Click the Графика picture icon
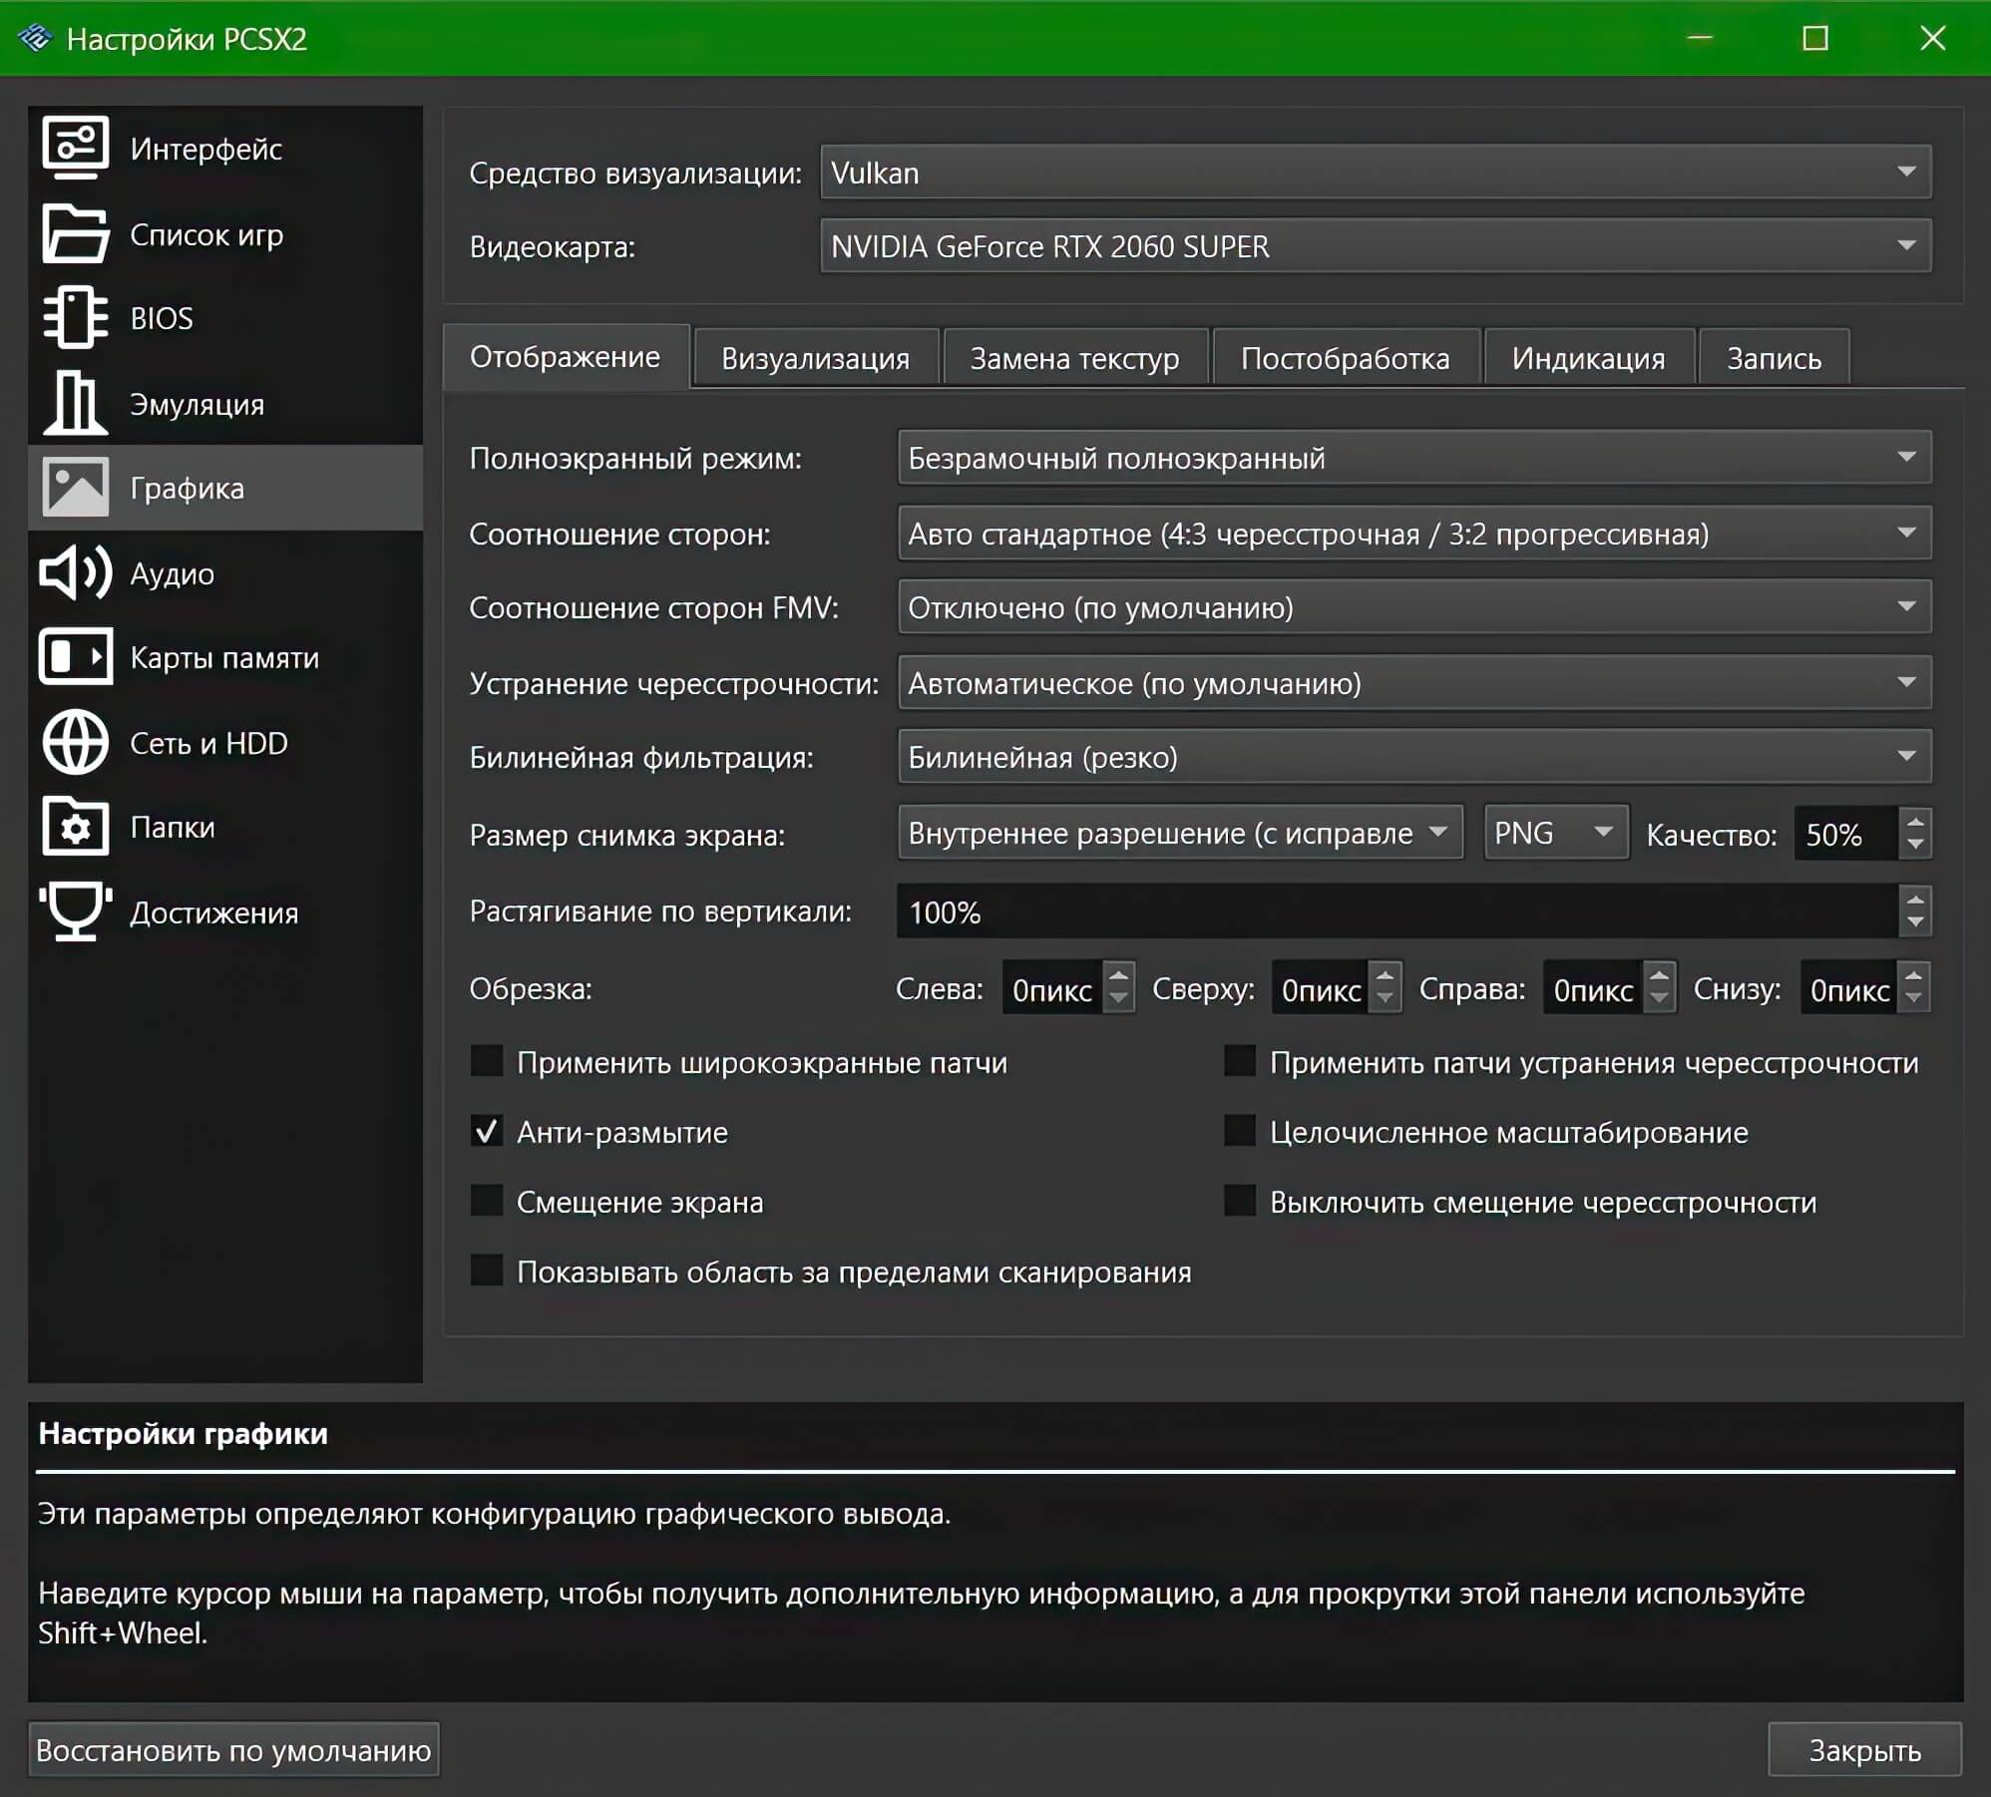Screen dimensions: 1991x1797 pos(75,488)
